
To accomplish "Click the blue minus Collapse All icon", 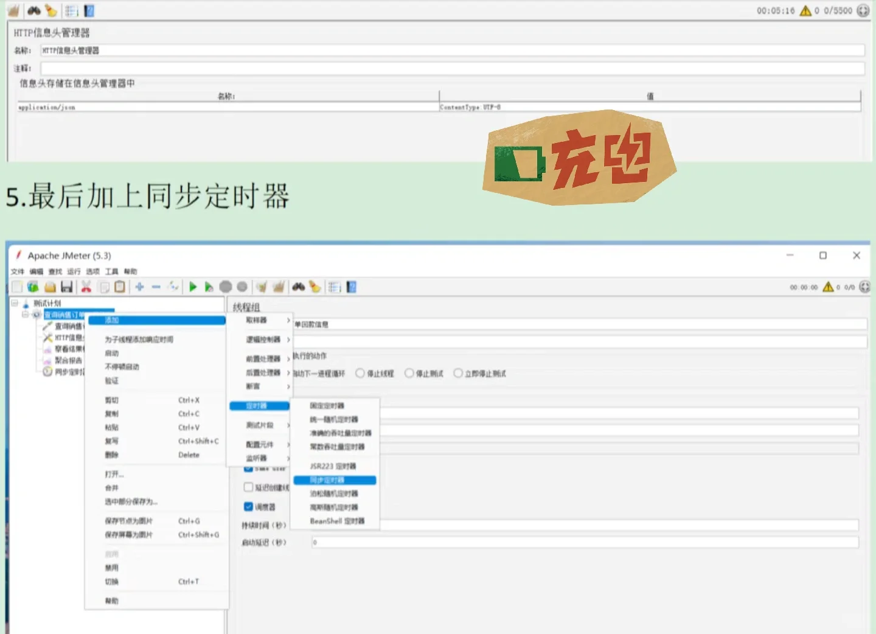I will pyautogui.click(x=156, y=287).
